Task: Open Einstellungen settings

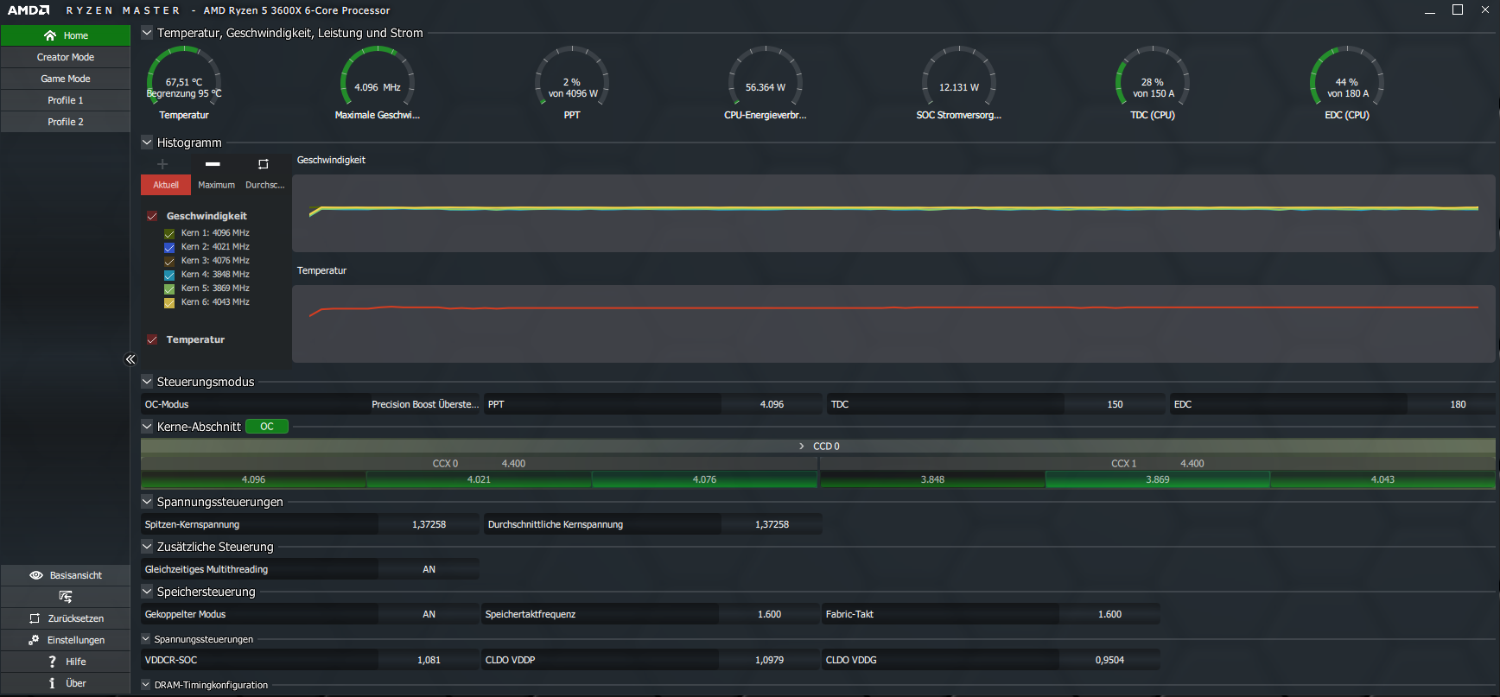Action: coord(66,640)
